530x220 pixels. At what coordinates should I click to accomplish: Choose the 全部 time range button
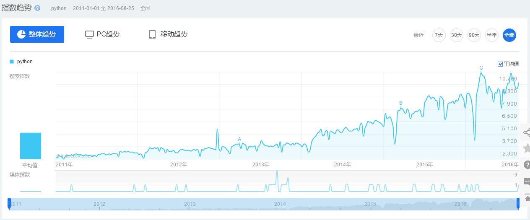pos(509,35)
